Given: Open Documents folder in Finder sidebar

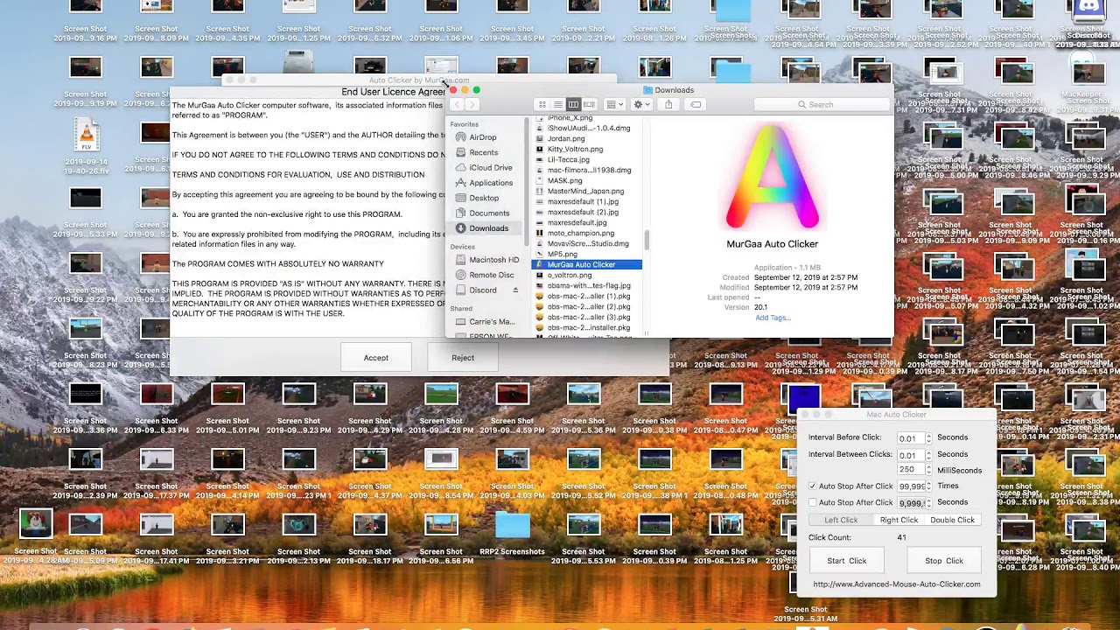Looking at the screenshot, I should (489, 213).
